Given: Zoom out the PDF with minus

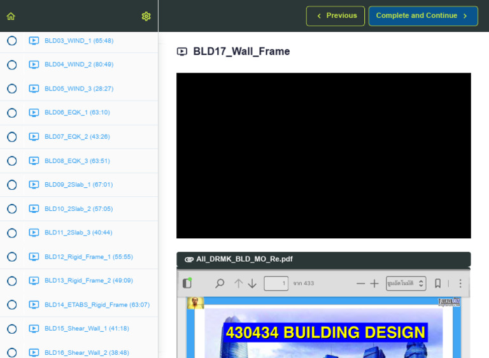Looking at the screenshot, I should click(x=360, y=283).
